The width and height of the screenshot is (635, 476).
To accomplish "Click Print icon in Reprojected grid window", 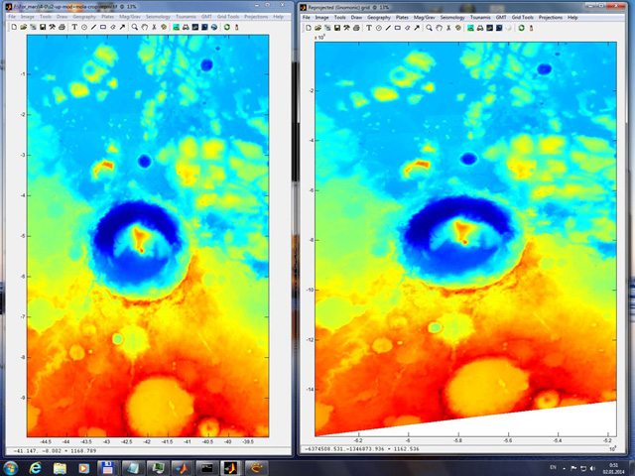I will pos(356,28).
